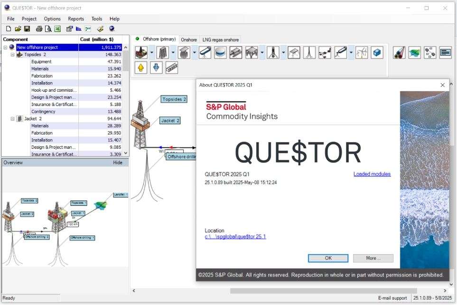Select the blue cube component icon
This screenshot has width=457, height=305.
[377, 52]
